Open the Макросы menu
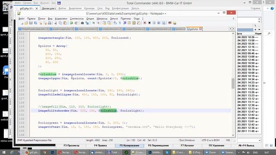Image resolution: width=276 pixels, height=155 pixels. pos(102,19)
